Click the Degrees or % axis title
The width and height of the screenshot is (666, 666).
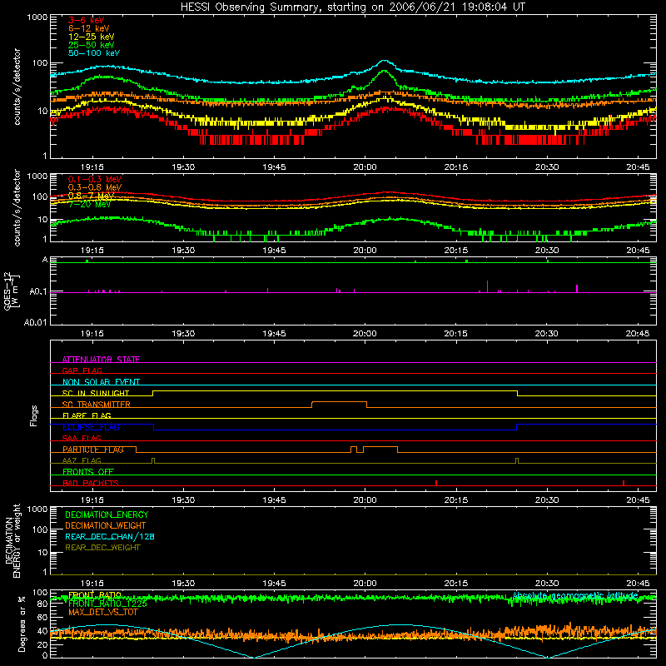[22, 624]
